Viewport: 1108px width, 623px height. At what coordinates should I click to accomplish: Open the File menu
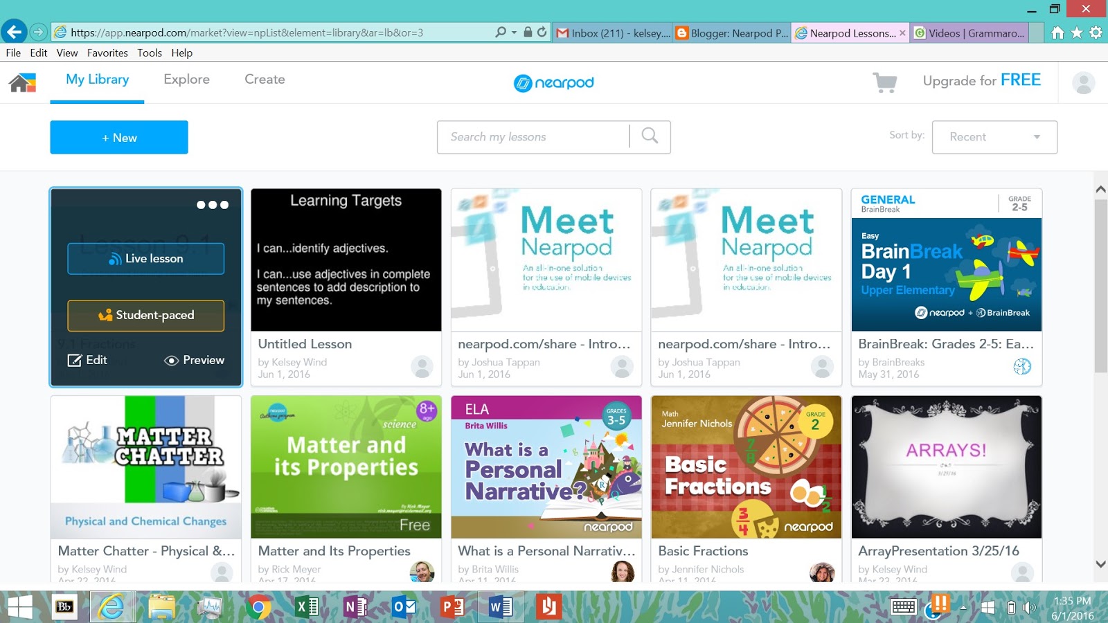tap(13, 53)
